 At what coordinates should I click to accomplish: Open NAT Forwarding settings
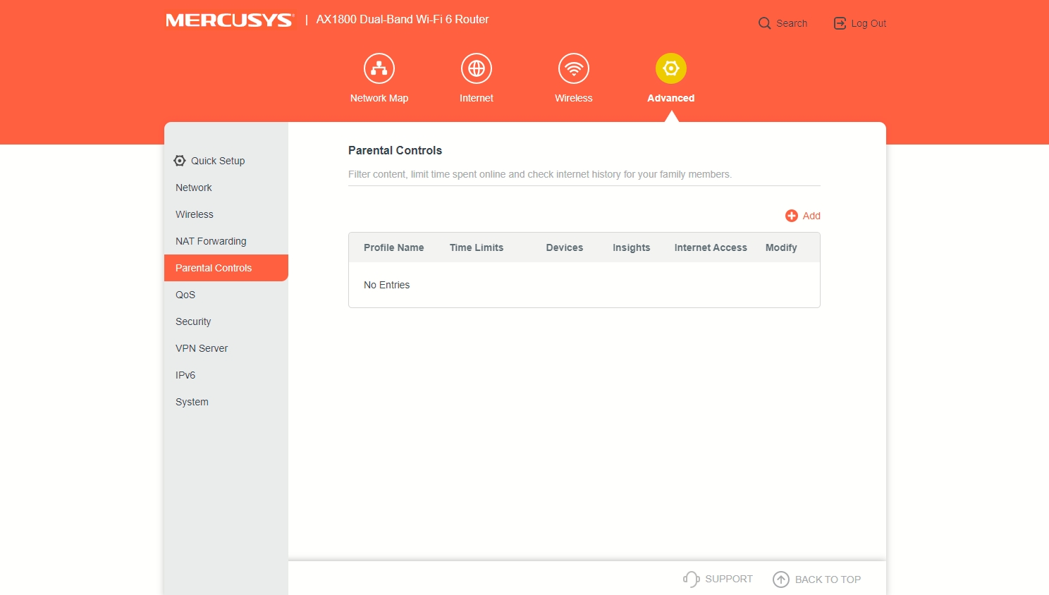[x=211, y=241]
